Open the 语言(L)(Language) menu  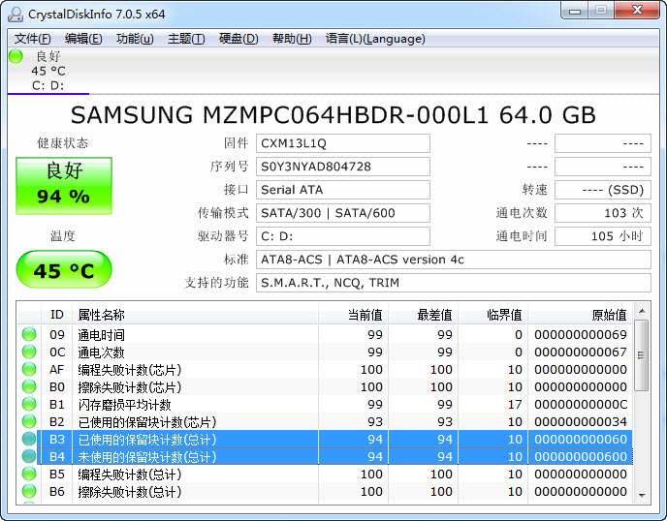tap(375, 39)
